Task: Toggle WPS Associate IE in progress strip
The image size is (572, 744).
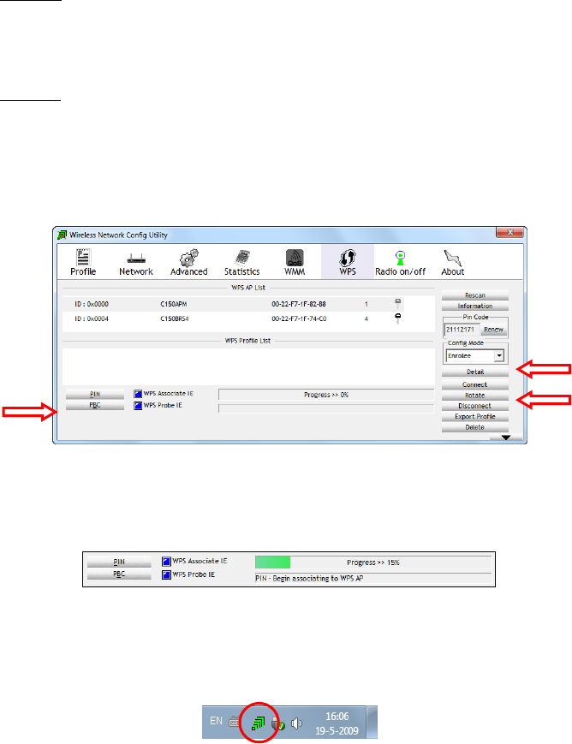Action: tap(166, 562)
